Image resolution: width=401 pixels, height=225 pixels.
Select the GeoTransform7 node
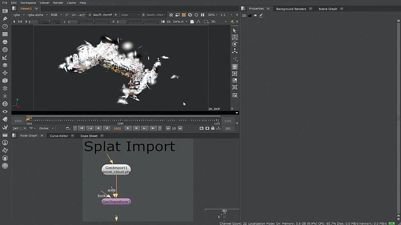[x=116, y=202]
